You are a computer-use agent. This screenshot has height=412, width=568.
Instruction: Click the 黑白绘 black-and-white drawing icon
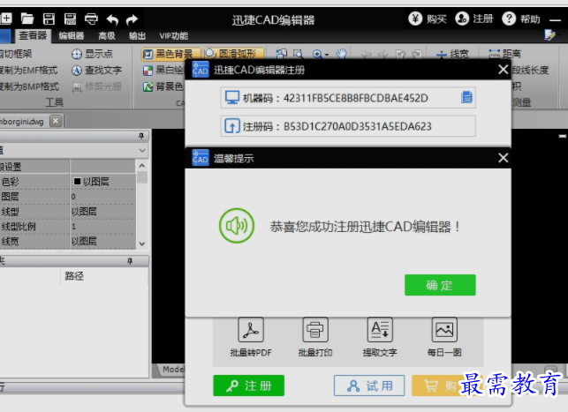pyautogui.click(x=148, y=71)
